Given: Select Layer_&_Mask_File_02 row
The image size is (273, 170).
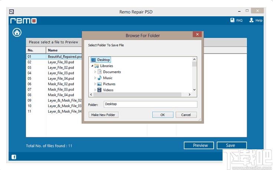Looking at the screenshot, I should point(54,101).
